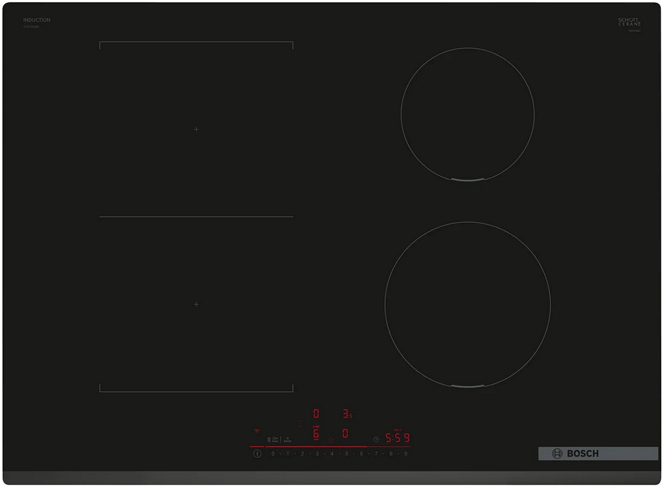The image size is (664, 488).
Task: Tap the red star favorite icon
Action: coord(331,439)
